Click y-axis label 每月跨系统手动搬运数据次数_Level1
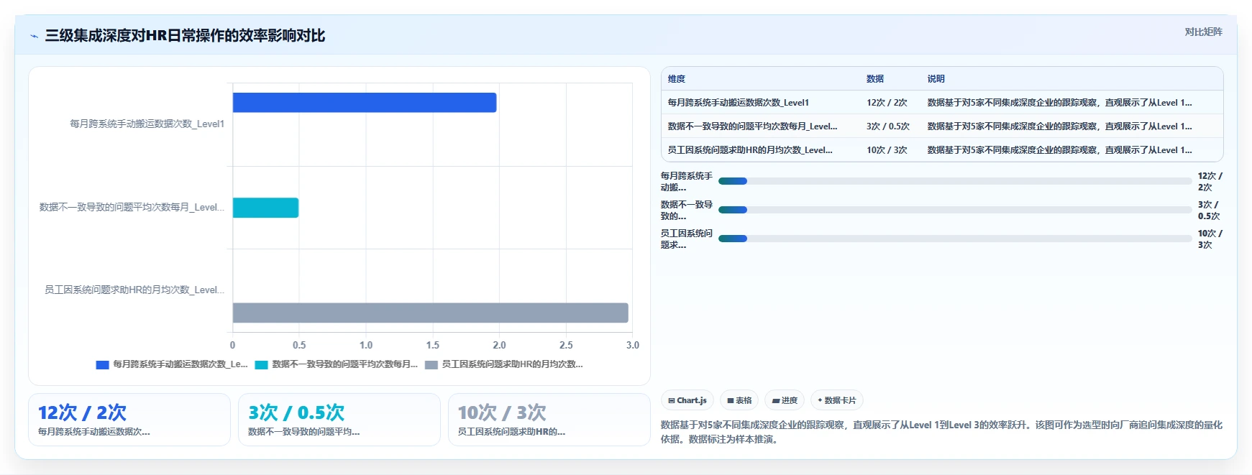The height and width of the screenshot is (475, 1252). click(147, 124)
